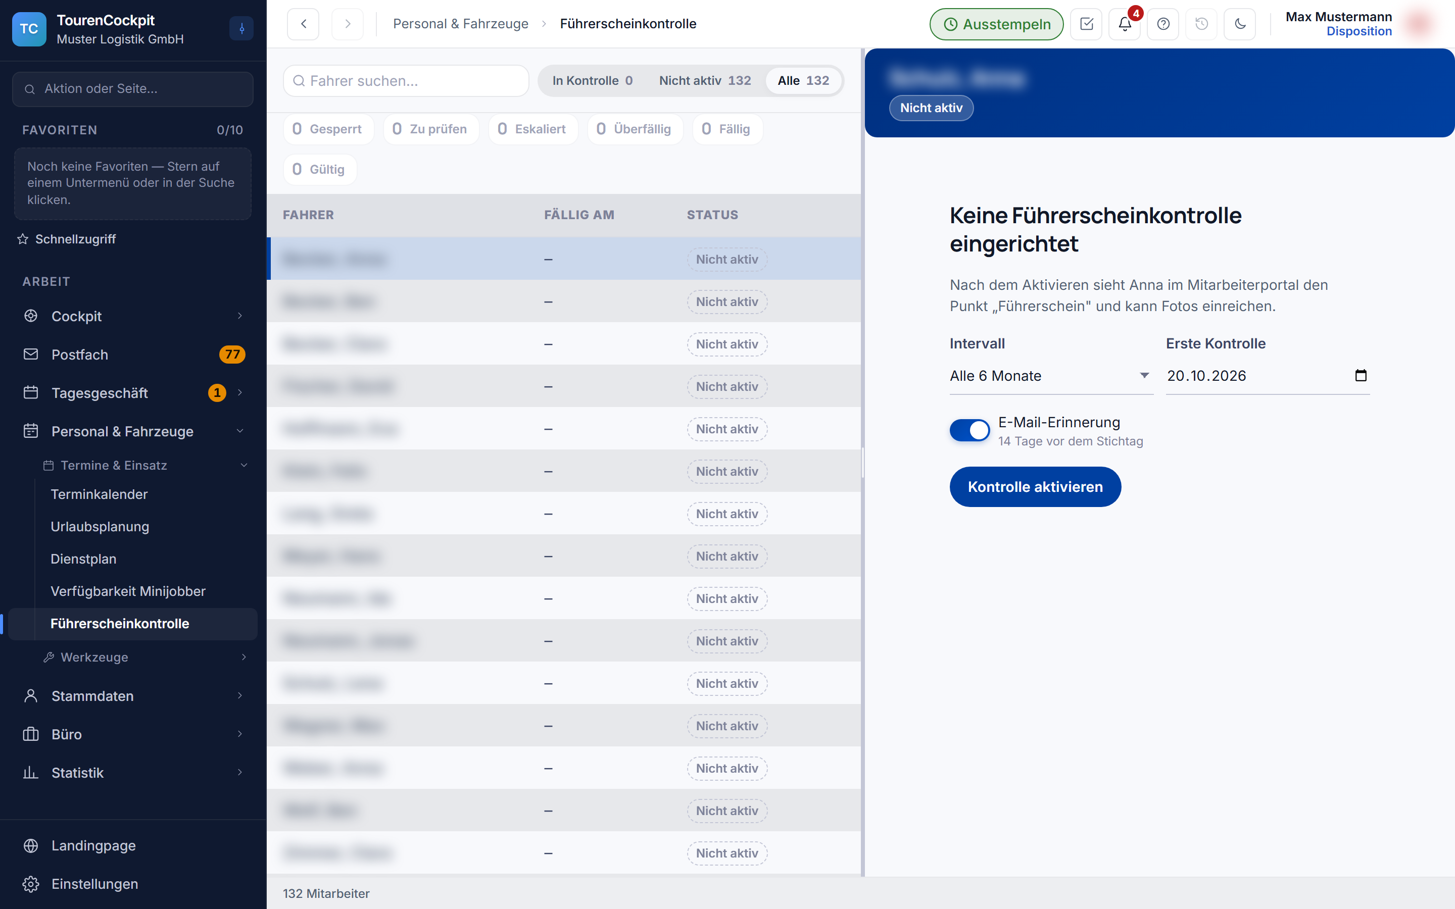Screen dimensions: 1455x909
Task: Open the tasks checklist icon in header
Action: click(1086, 24)
